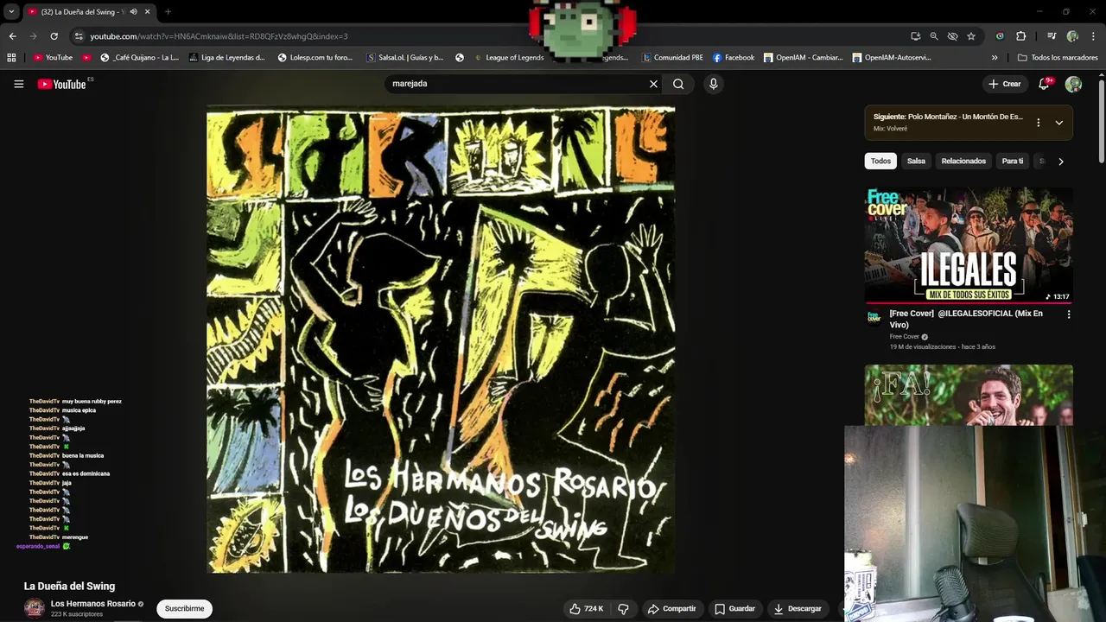The height and width of the screenshot is (622, 1106).
Task: Open the Free Cover channel avatar
Action: (874, 317)
